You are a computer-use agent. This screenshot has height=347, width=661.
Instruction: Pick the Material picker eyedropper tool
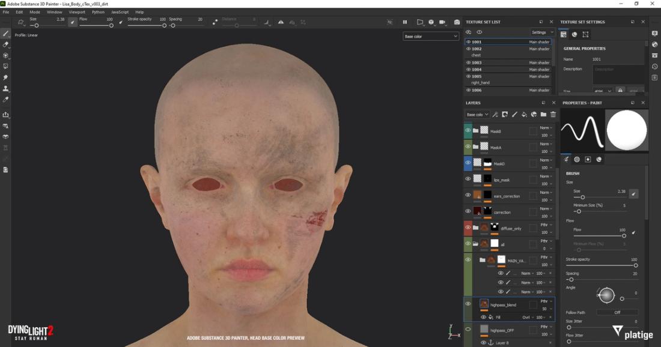(6, 100)
